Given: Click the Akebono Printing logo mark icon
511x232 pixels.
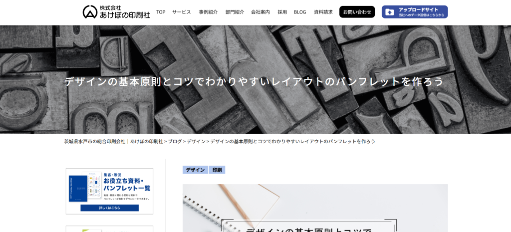Looking at the screenshot, I should 90,12.
